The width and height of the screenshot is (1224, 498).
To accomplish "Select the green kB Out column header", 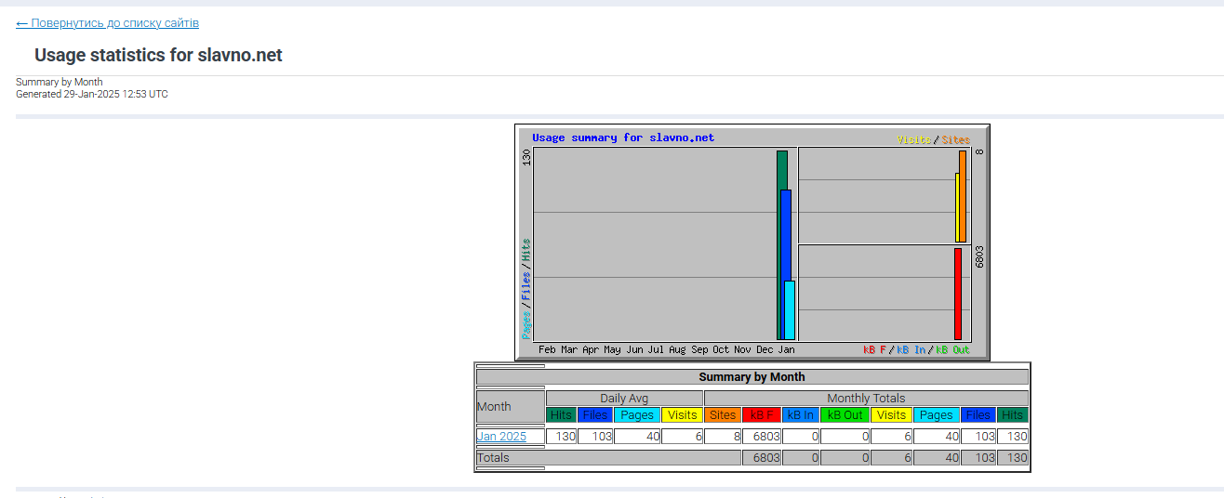I will click(845, 415).
